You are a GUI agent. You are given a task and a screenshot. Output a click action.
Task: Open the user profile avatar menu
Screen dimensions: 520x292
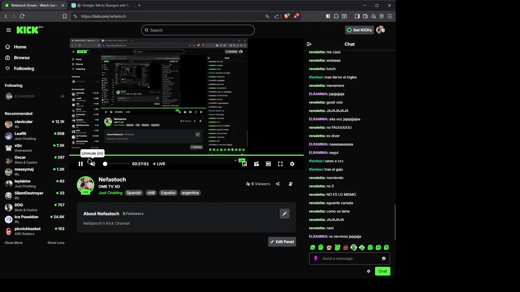click(x=381, y=30)
